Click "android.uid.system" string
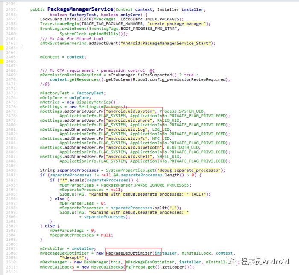The width and height of the screenshot is (299, 275). pos(130,111)
